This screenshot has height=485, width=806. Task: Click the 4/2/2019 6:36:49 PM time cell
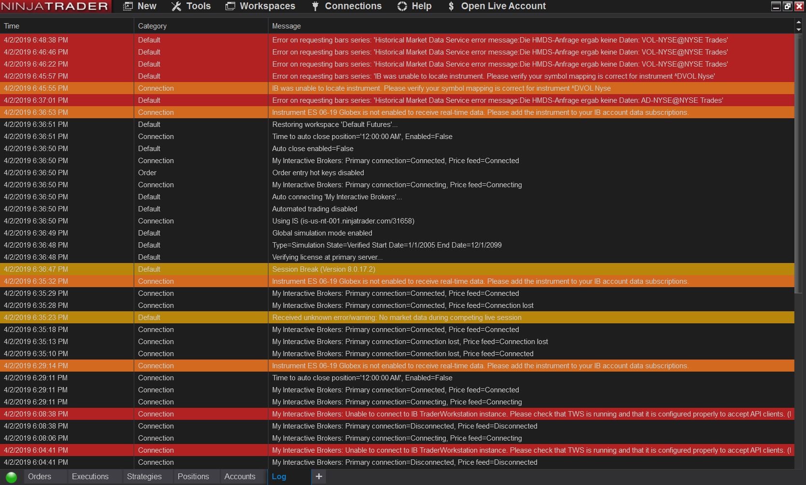click(67, 233)
